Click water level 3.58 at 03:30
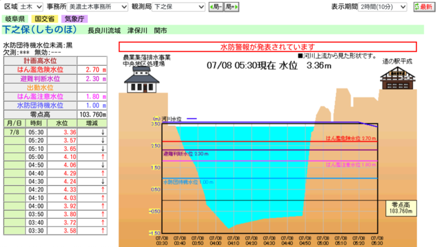 point(70,231)
